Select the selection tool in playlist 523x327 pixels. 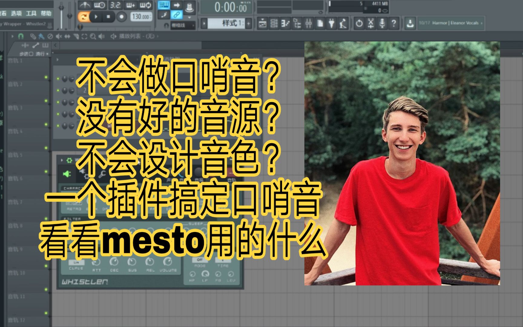click(84, 36)
